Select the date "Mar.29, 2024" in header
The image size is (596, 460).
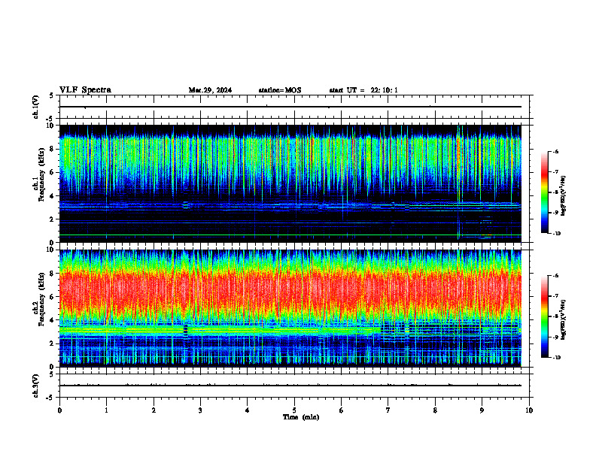(210, 90)
